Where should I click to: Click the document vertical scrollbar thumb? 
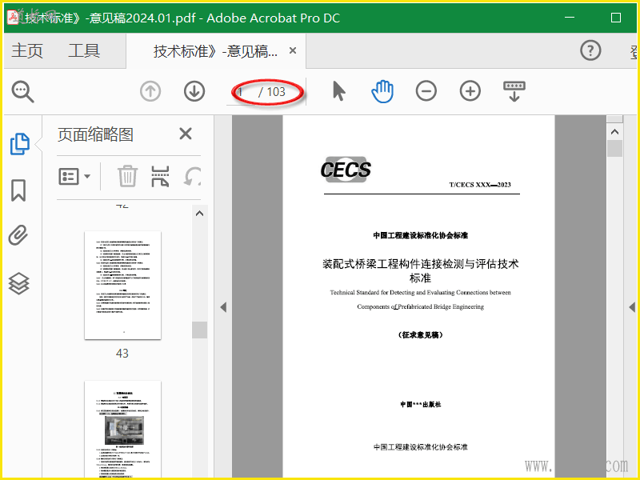(x=614, y=149)
